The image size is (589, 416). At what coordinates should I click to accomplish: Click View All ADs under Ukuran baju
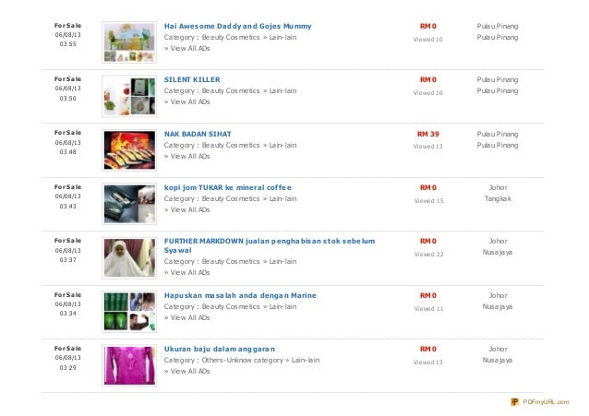coord(187,371)
